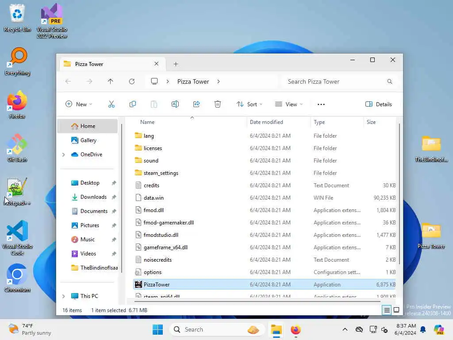Click the Copy icon in toolbar
Viewport: 453px width, 340px height.
tap(133, 104)
